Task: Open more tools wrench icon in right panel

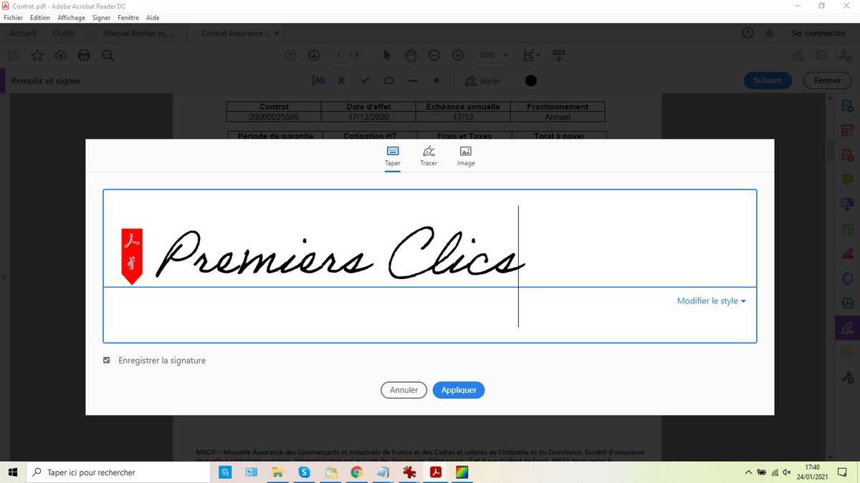Action: (x=848, y=376)
